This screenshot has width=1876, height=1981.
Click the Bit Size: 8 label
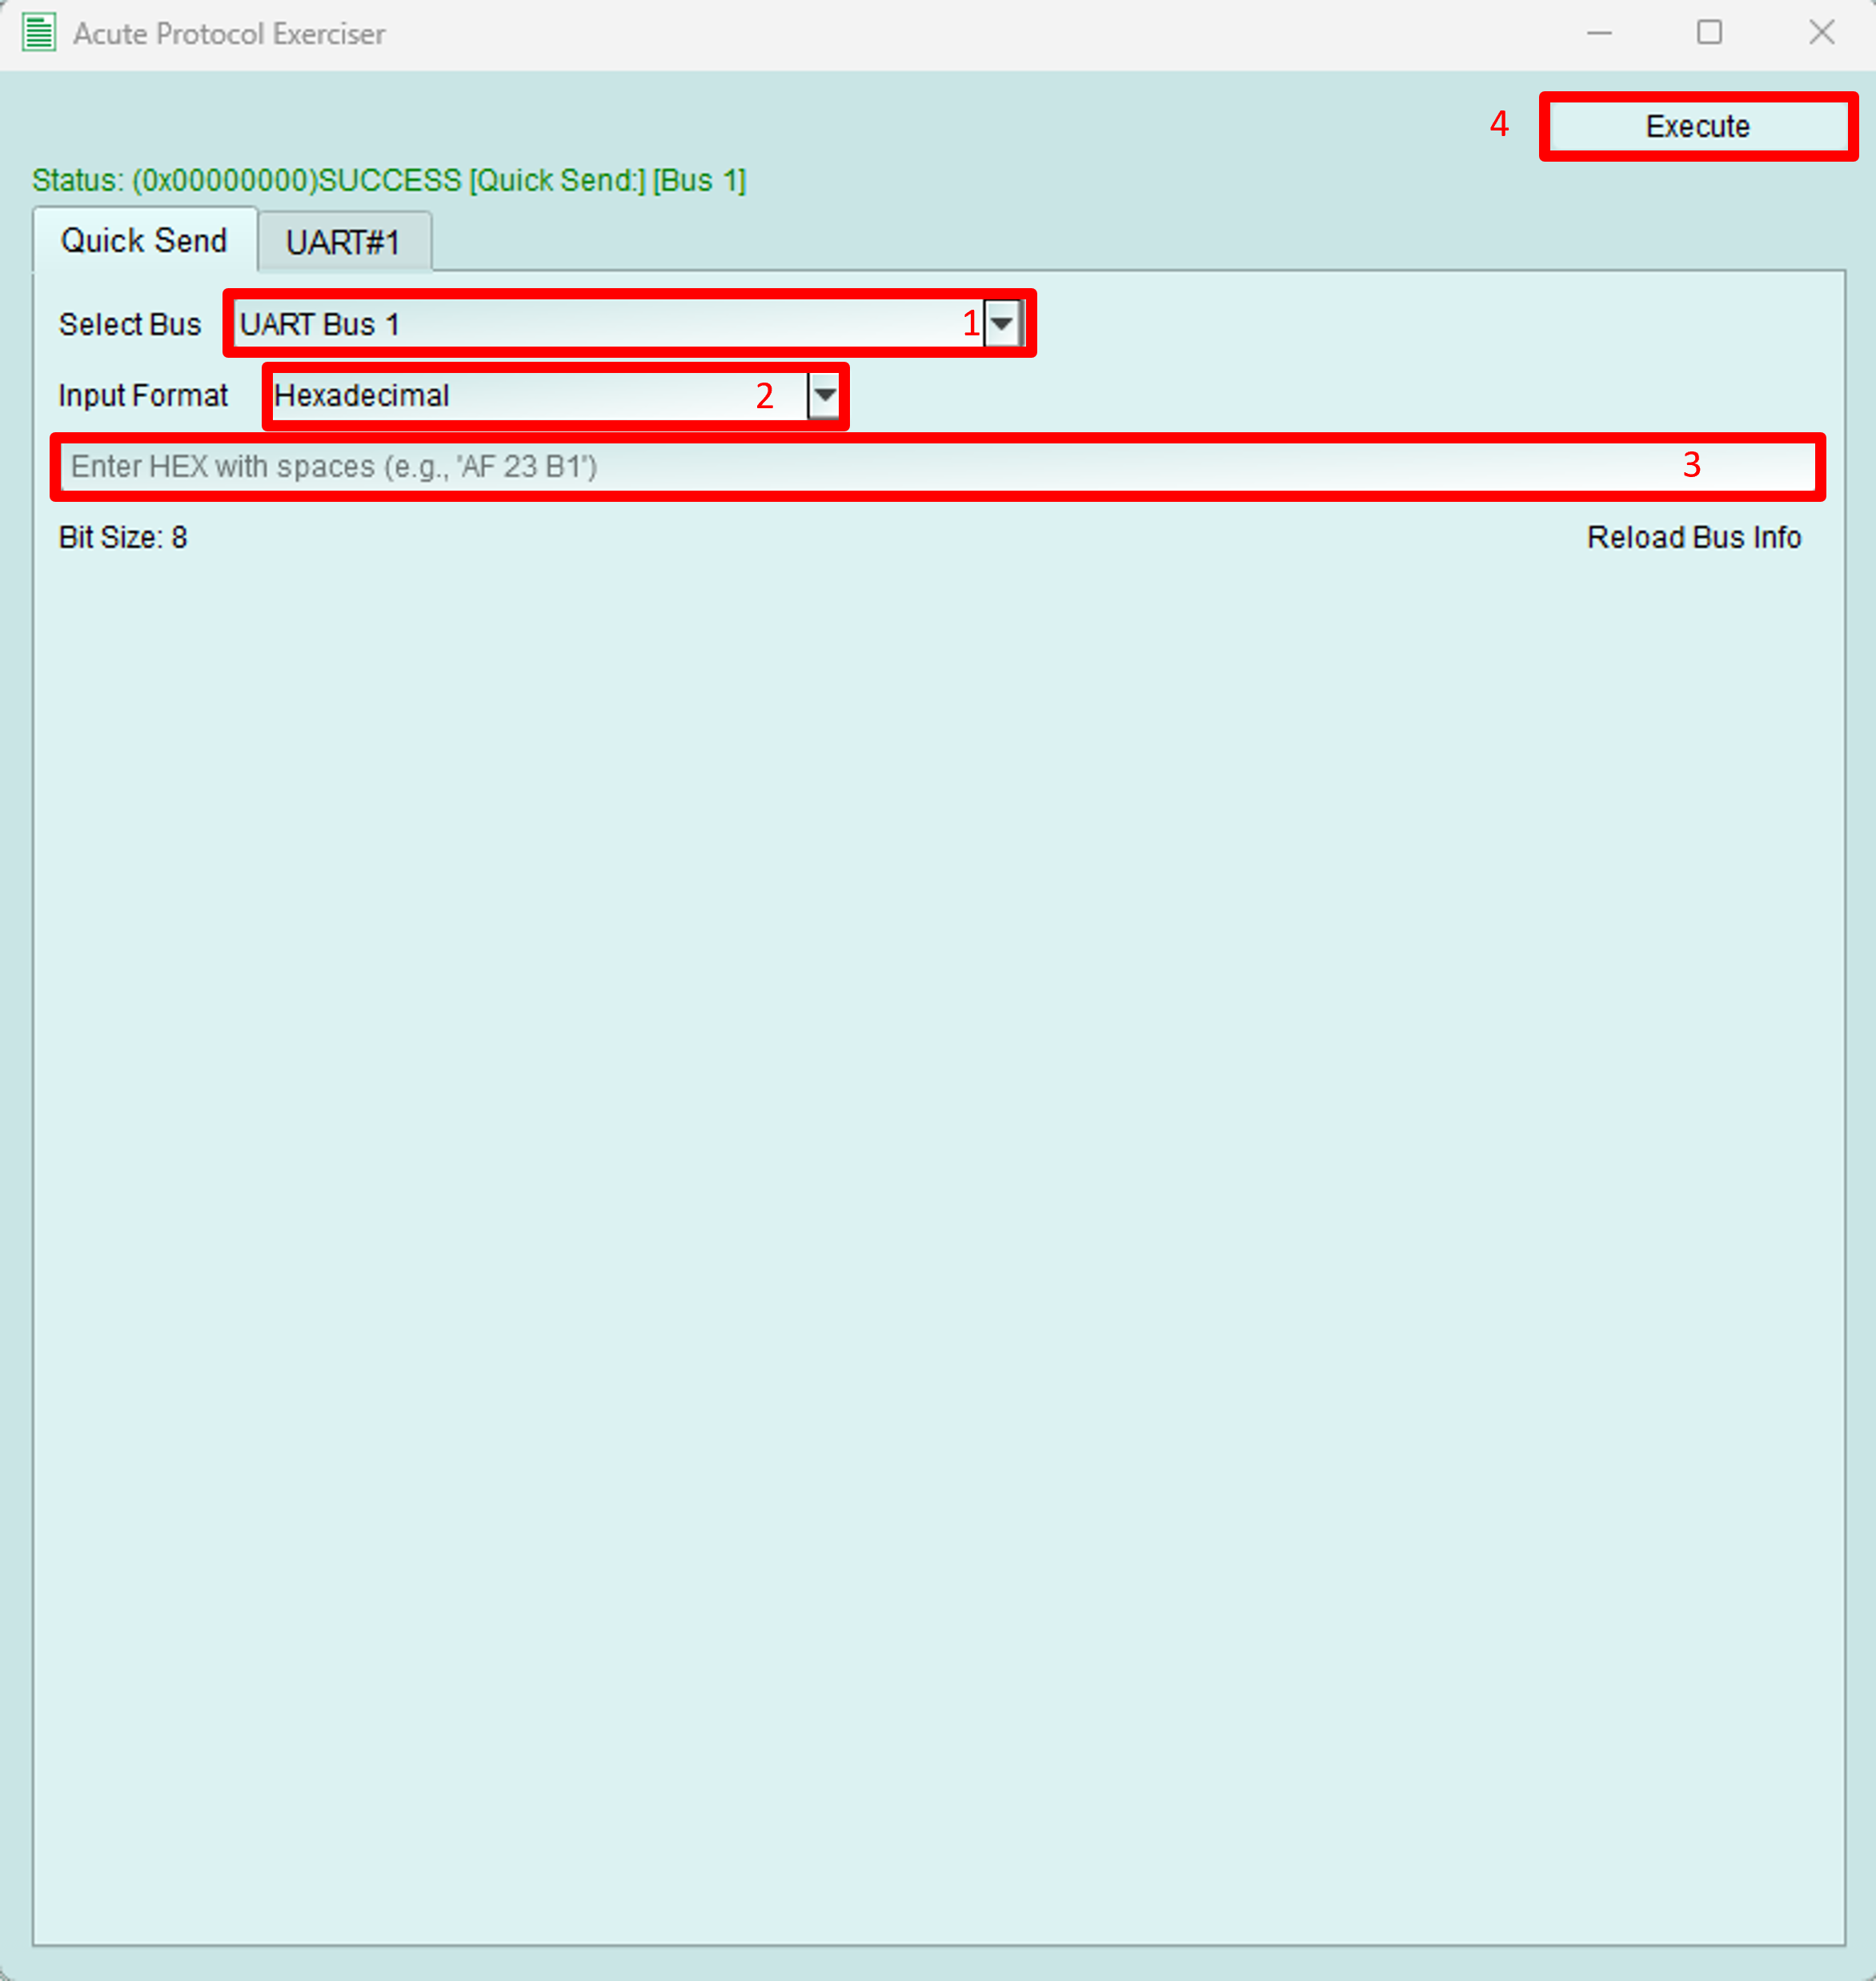pos(123,538)
